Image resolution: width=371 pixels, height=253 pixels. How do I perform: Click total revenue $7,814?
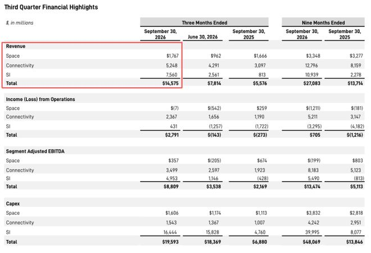[214, 83]
